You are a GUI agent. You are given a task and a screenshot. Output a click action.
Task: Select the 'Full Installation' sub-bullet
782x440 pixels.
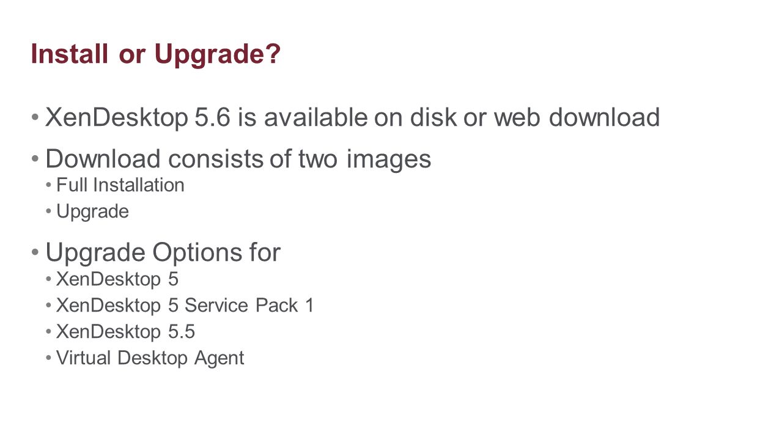click(120, 185)
